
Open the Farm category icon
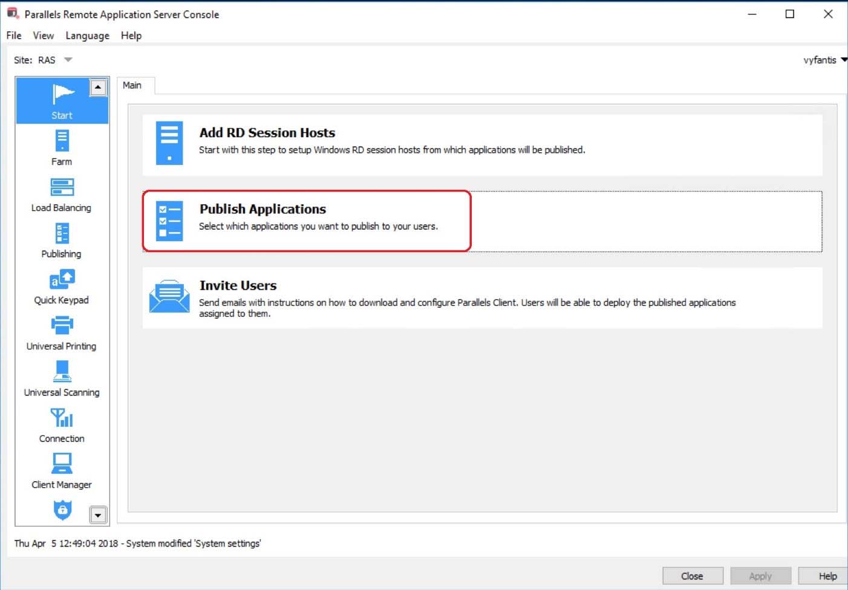click(x=62, y=141)
